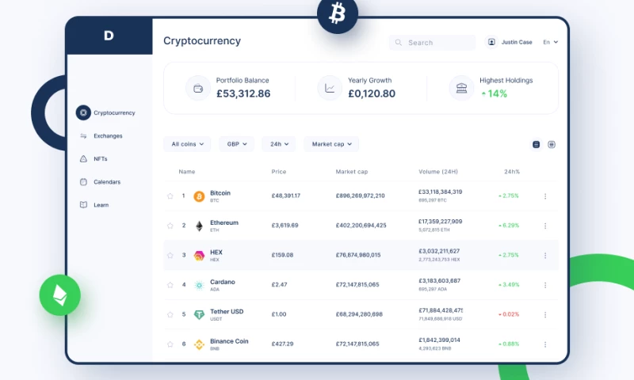The width and height of the screenshot is (634, 380).
Task: Open the Justin Case user profile
Action: coord(509,42)
